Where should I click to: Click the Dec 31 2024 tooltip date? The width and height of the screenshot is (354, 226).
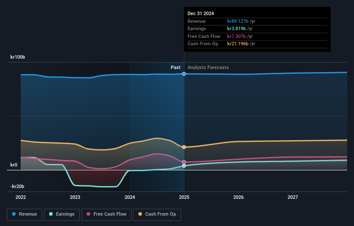[x=200, y=13]
